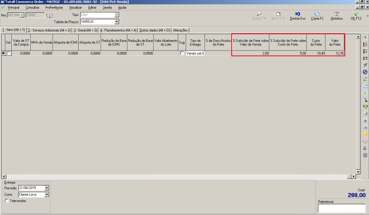Click the horizontal scrollbar track of the grid

click(176, 176)
